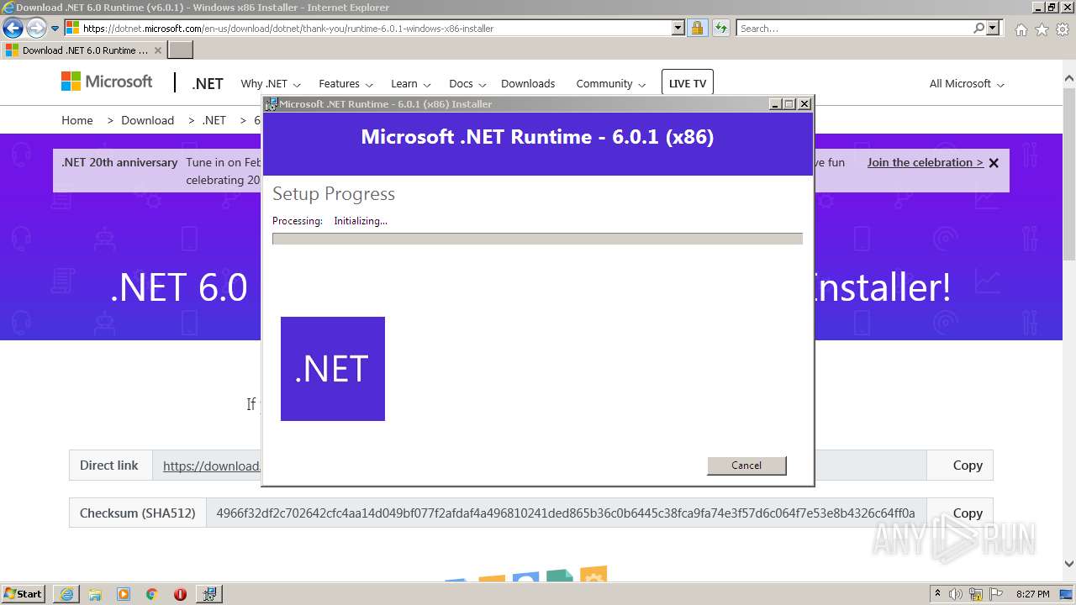
Task: Click the page scrollbar up arrow
Action: click(x=1069, y=78)
